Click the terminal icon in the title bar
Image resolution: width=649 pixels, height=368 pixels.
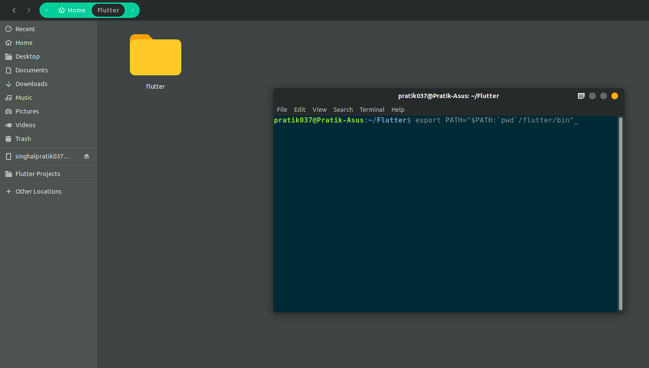(581, 95)
